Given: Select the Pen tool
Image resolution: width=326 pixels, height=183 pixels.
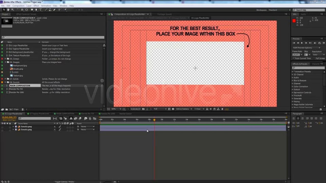Looking at the screenshot, I should [x=36, y=10].
